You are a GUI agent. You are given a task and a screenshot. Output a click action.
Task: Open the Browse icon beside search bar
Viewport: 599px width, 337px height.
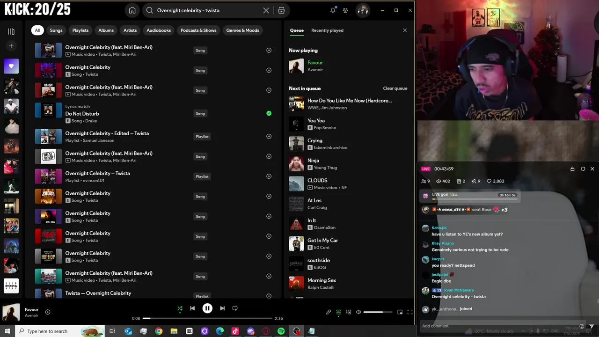click(x=281, y=10)
